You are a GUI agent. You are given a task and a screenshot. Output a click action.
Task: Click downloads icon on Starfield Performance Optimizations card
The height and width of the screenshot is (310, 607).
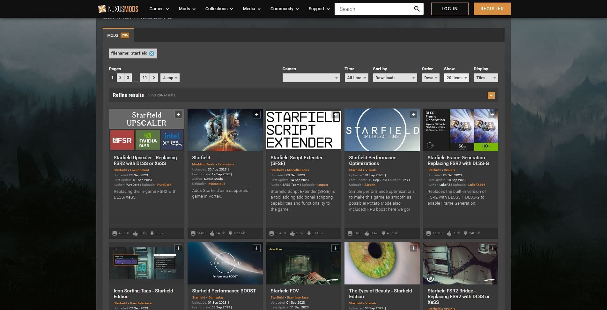pos(383,233)
